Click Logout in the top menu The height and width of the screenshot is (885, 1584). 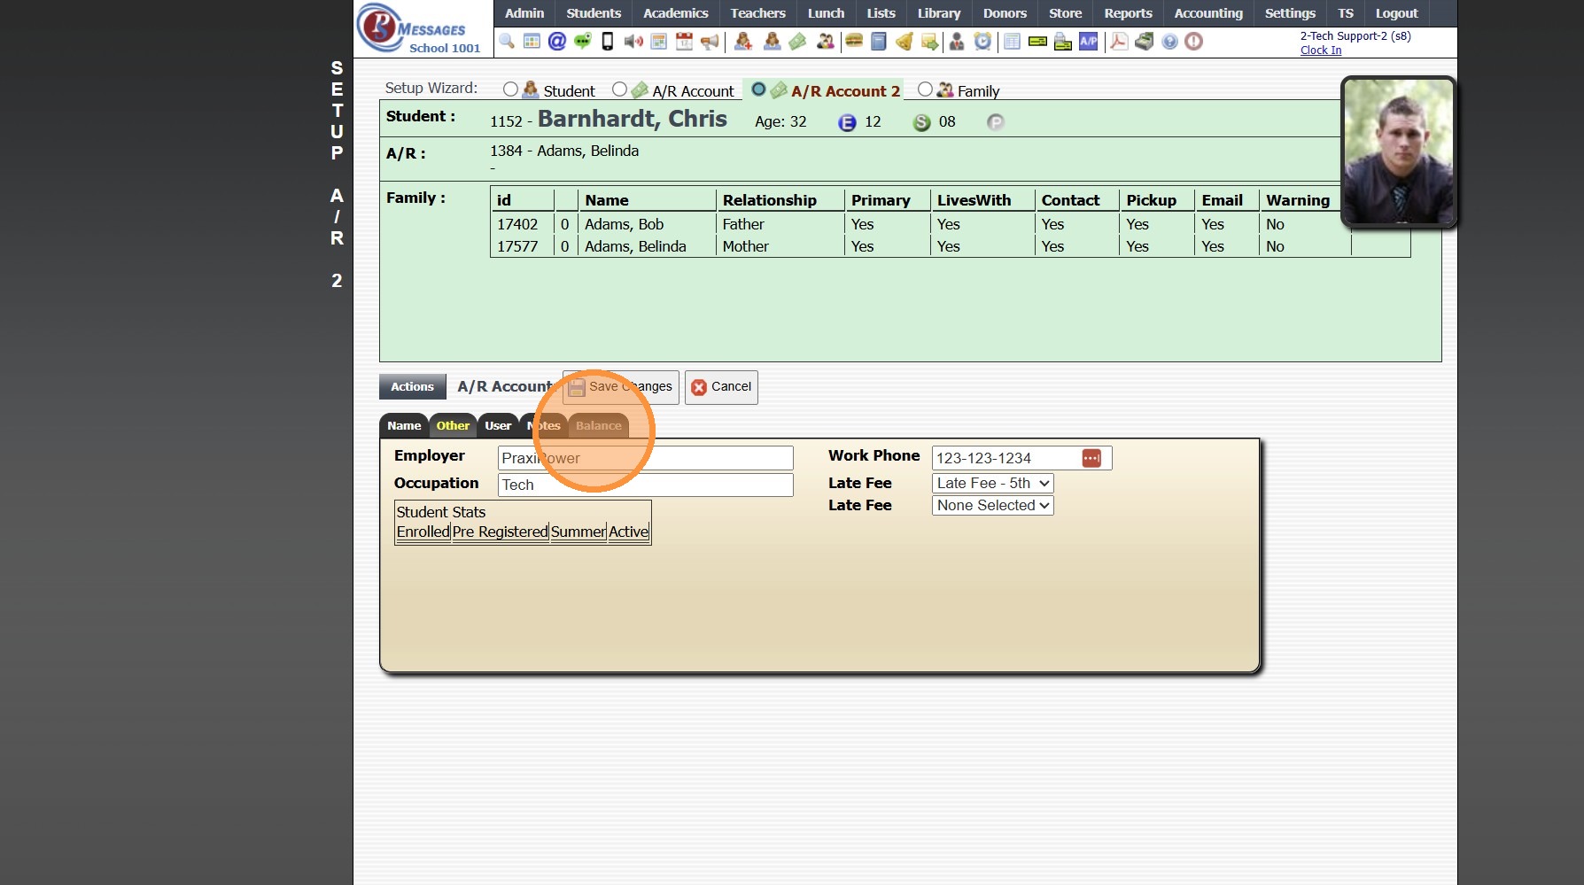point(1396,13)
